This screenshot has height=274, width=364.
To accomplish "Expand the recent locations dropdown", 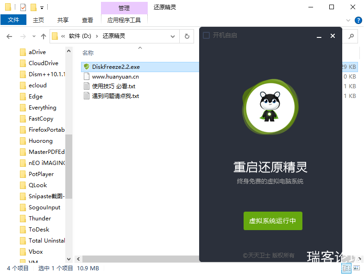I will [x=34, y=37].
